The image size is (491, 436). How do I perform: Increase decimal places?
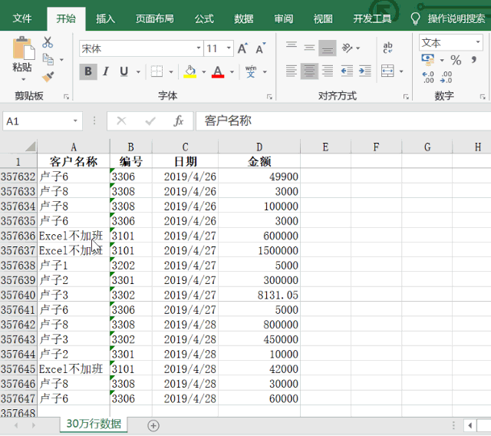tap(428, 77)
